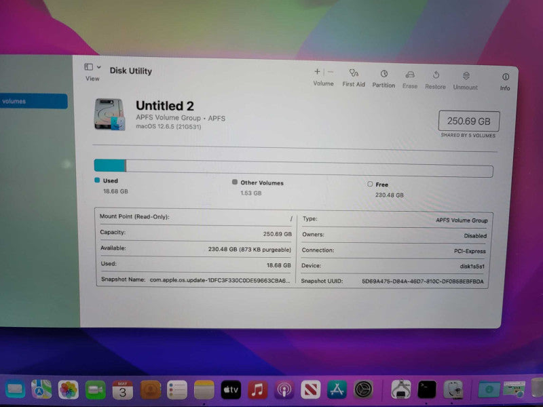543x407 pixels.
Task: Click the Disk Utility icon in the Dock
Action: (x=453, y=389)
